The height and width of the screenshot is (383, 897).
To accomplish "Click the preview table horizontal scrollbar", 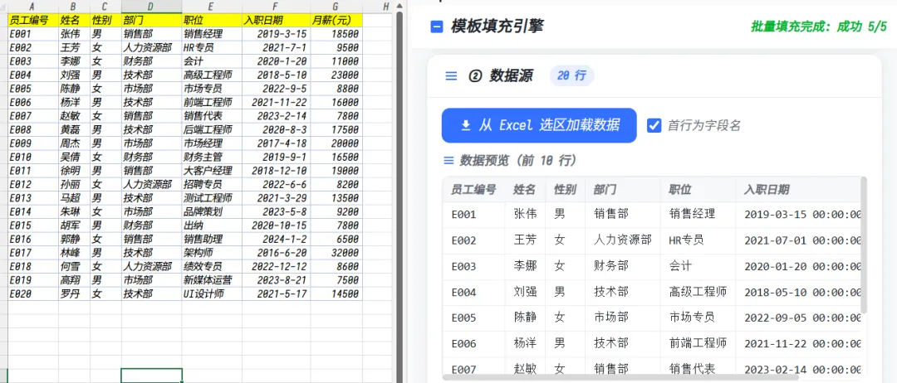I will [x=620, y=376].
